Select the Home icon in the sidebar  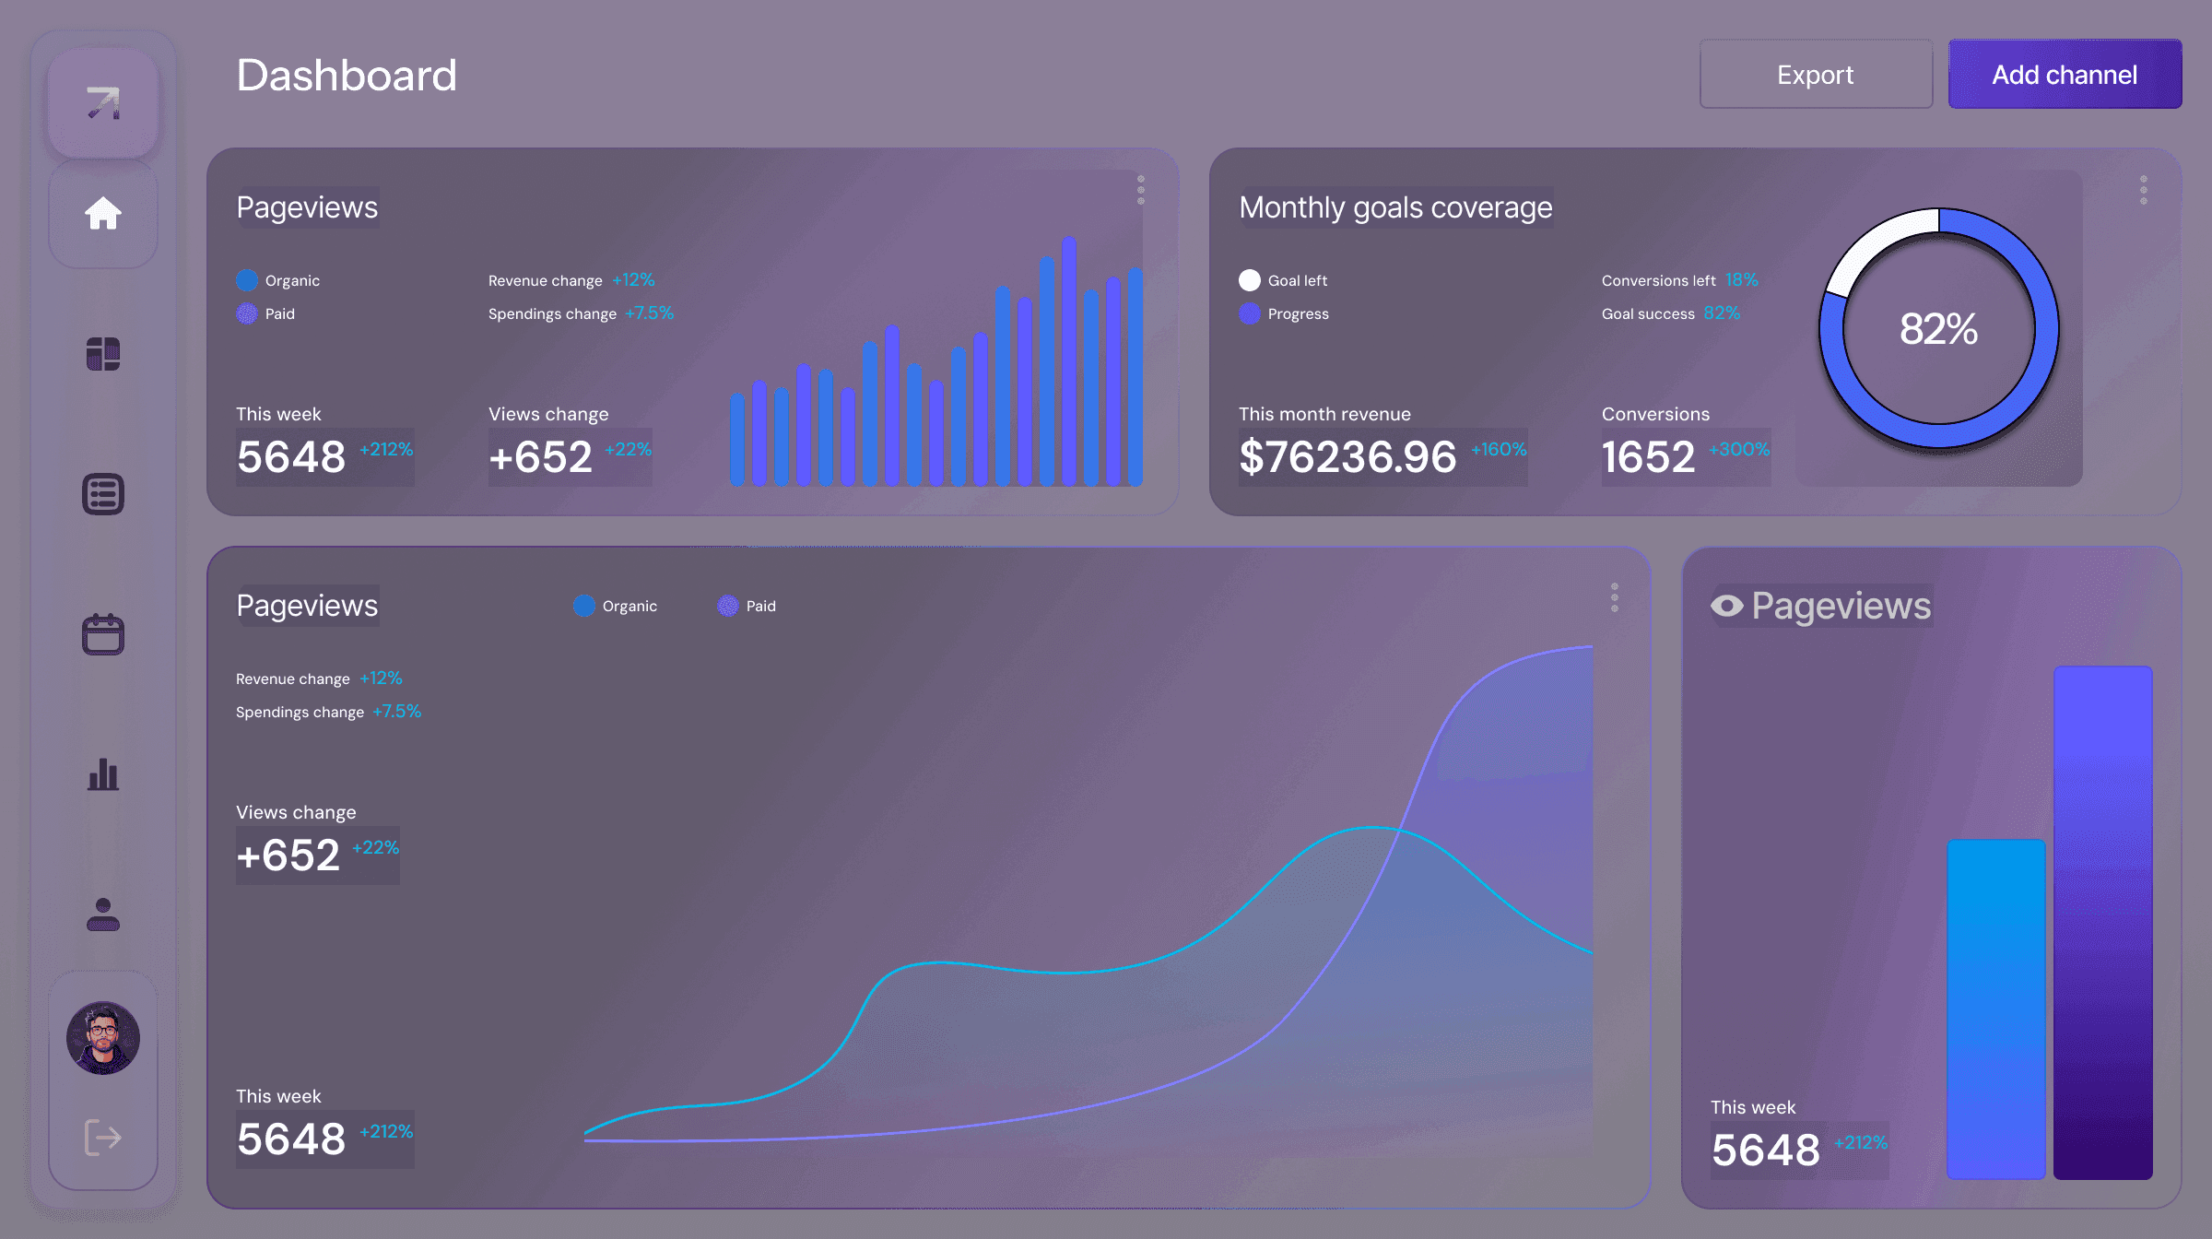pos(103,212)
